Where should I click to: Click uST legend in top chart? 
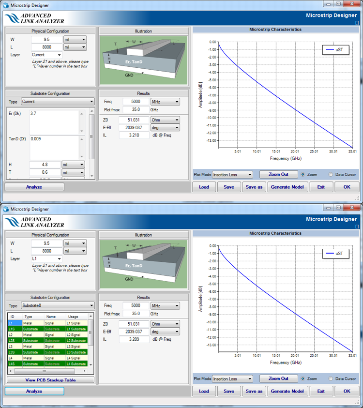[x=336, y=49]
